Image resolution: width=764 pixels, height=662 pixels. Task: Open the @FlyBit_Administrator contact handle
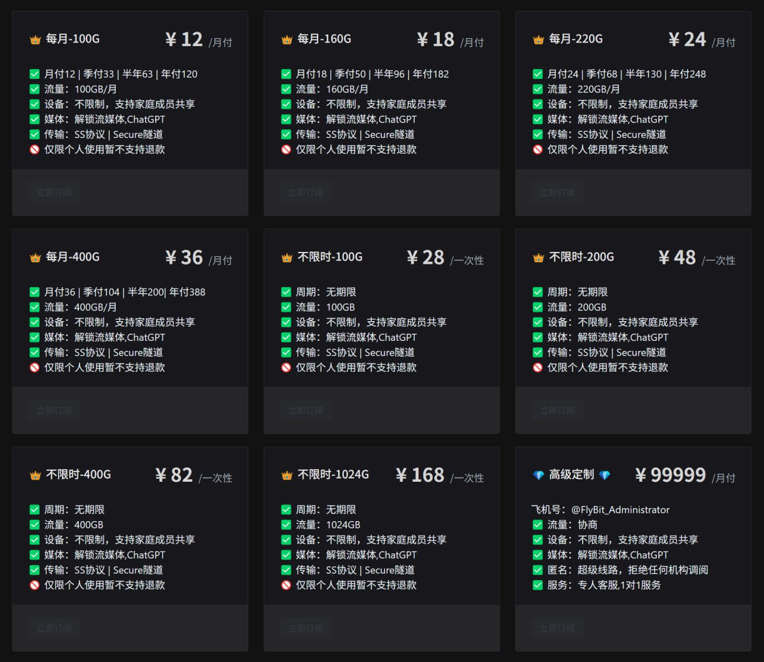pyautogui.click(x=620, y=510)
